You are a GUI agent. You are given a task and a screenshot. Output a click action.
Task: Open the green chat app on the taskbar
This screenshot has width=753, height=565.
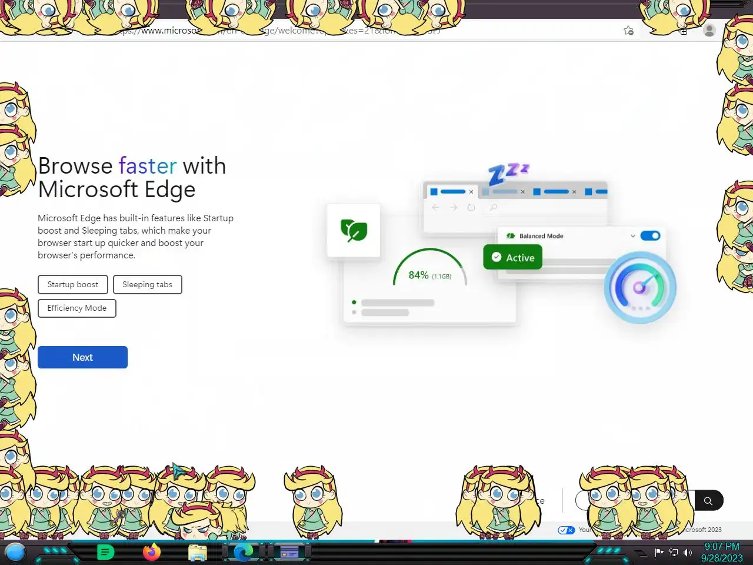pos(105,552)
